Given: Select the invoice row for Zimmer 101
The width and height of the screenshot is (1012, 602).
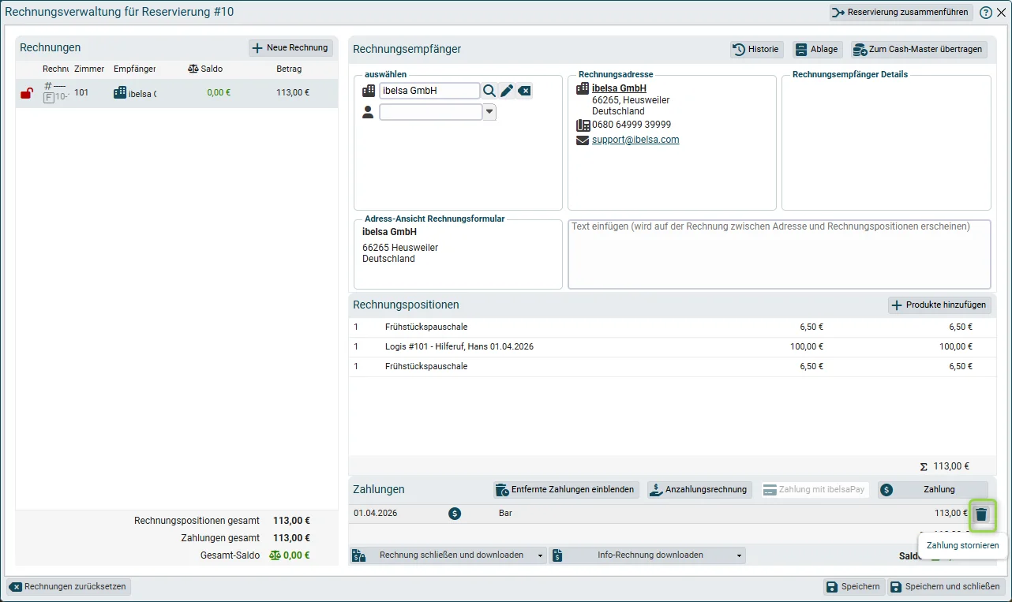Looking at the screenshot, I should coord(177,93).
